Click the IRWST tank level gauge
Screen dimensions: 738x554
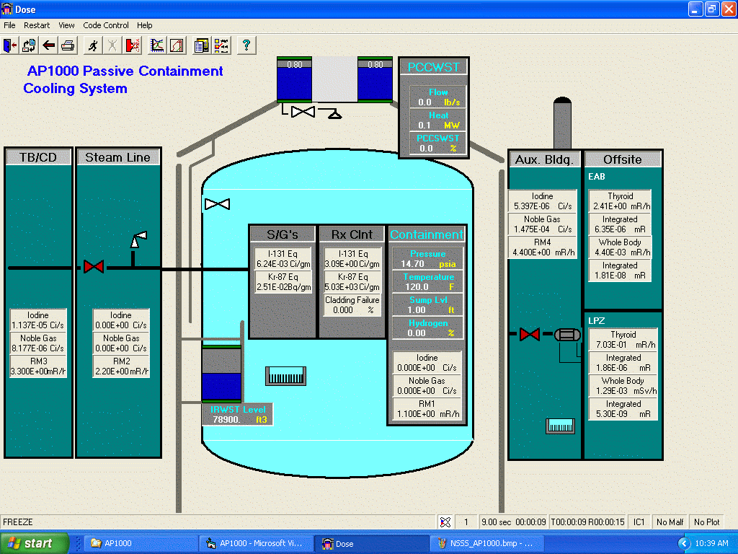[x=221, y=374]
